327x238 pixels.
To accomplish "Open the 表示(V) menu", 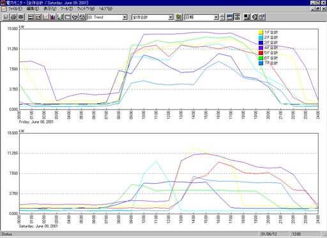I will coord(50,9).
